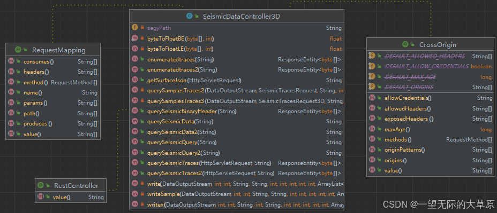Select the segyPath field row
Screen dimensions: 497x213
(237, 28)
